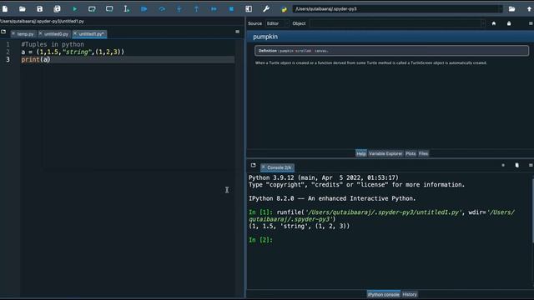
Task: Close the temp.py tab
Action: coord(13,33)
